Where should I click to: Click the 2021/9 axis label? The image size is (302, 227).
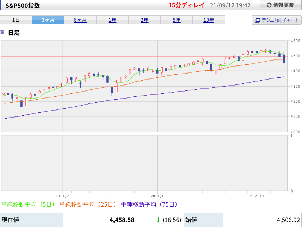pyautogui.click(x=257, y=196)
